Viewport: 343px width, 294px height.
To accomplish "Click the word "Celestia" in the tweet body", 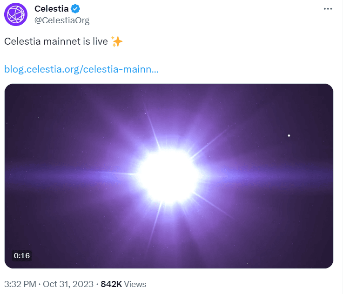I will point(20,41).
